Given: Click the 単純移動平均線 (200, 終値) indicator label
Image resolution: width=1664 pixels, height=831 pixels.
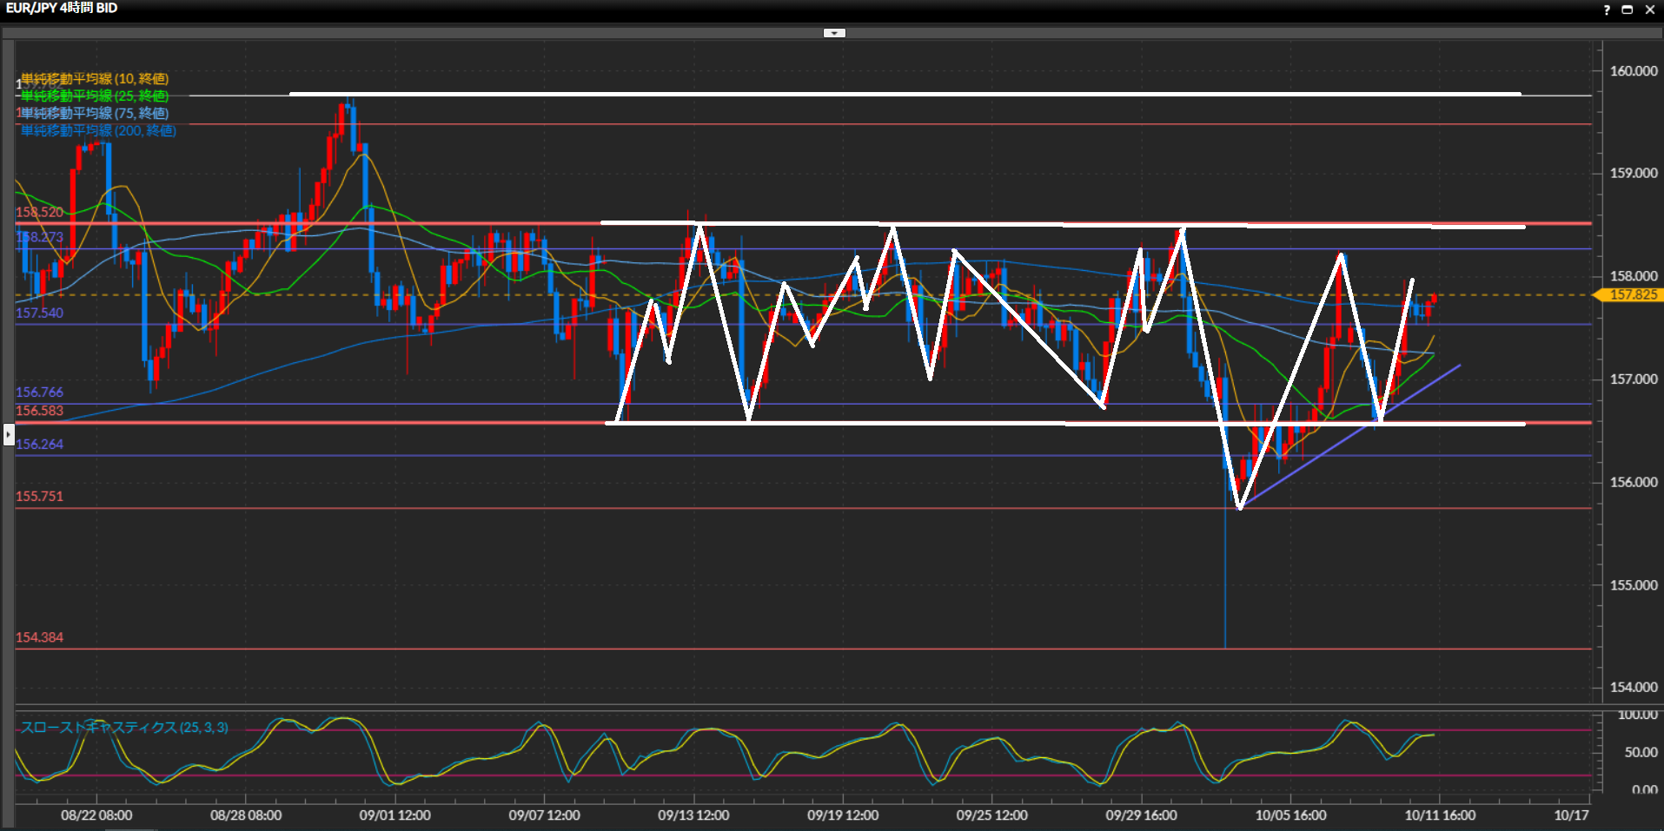Looking at the screenshot, I should pyautogui.click(x=98, y=131).
